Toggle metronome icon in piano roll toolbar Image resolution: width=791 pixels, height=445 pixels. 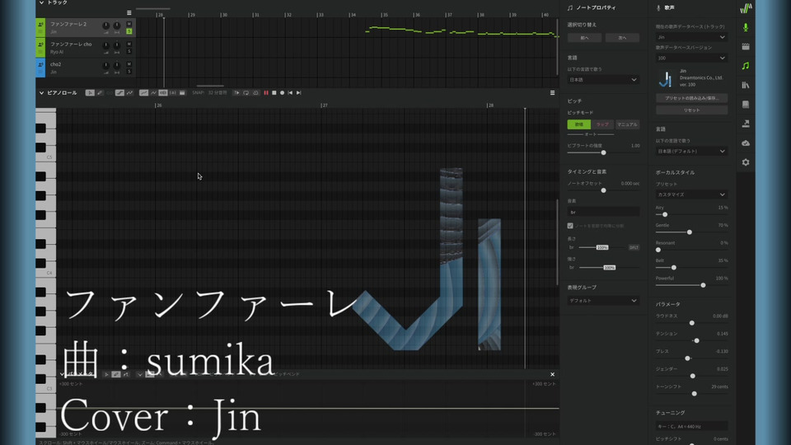(x=255, y=93)
